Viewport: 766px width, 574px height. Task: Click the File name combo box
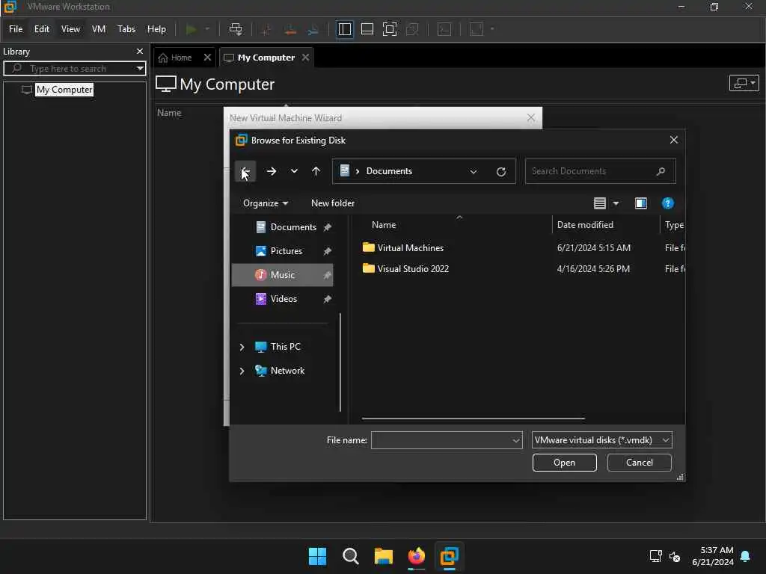pyautogui.click(x=447, y=440)
